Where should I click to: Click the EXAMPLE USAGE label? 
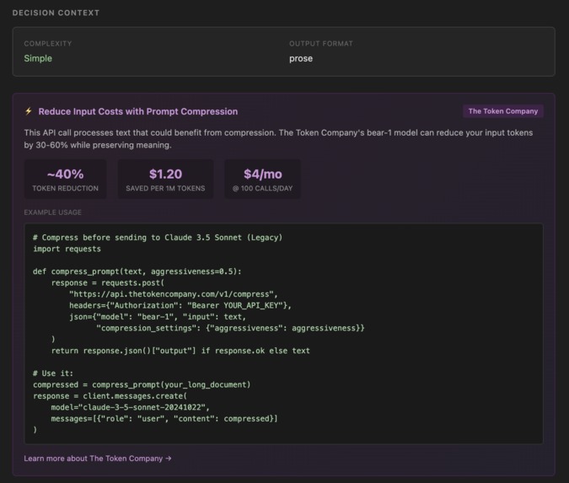click(53, 212)
